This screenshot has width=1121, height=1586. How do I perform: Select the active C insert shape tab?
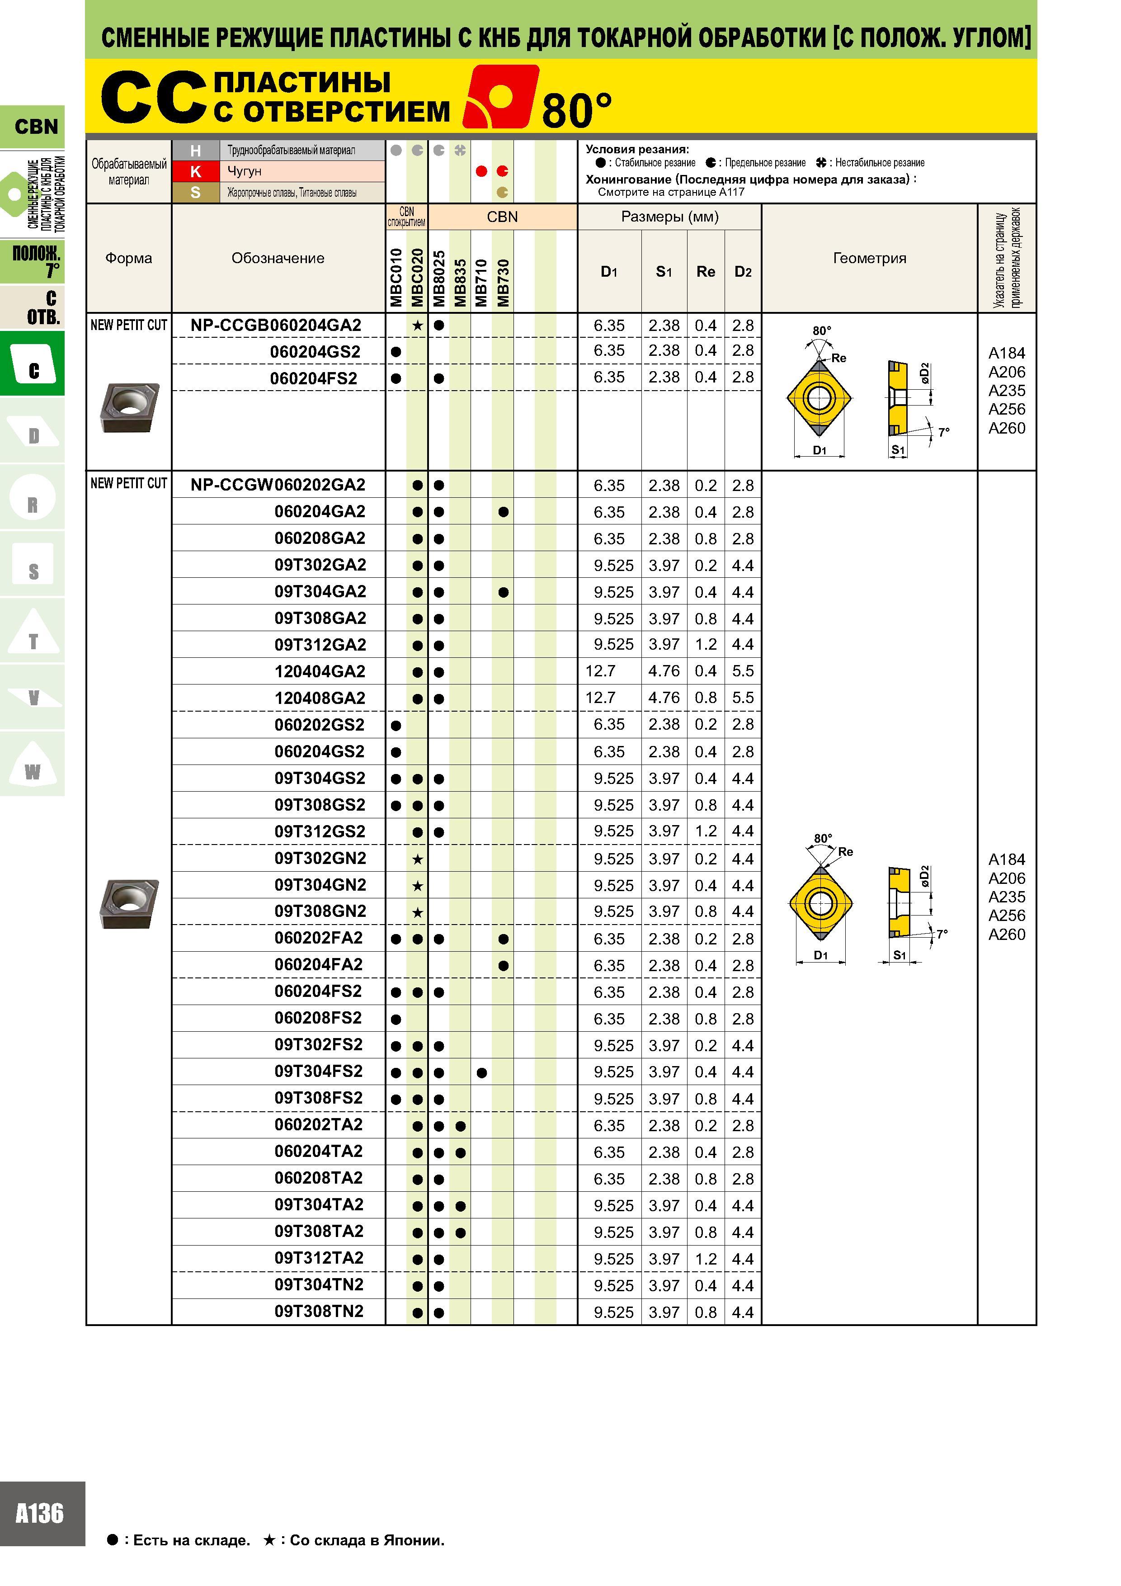[33, 363]
